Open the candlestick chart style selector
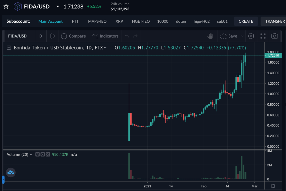The image size is (286, 191). [x=53, y=36]
